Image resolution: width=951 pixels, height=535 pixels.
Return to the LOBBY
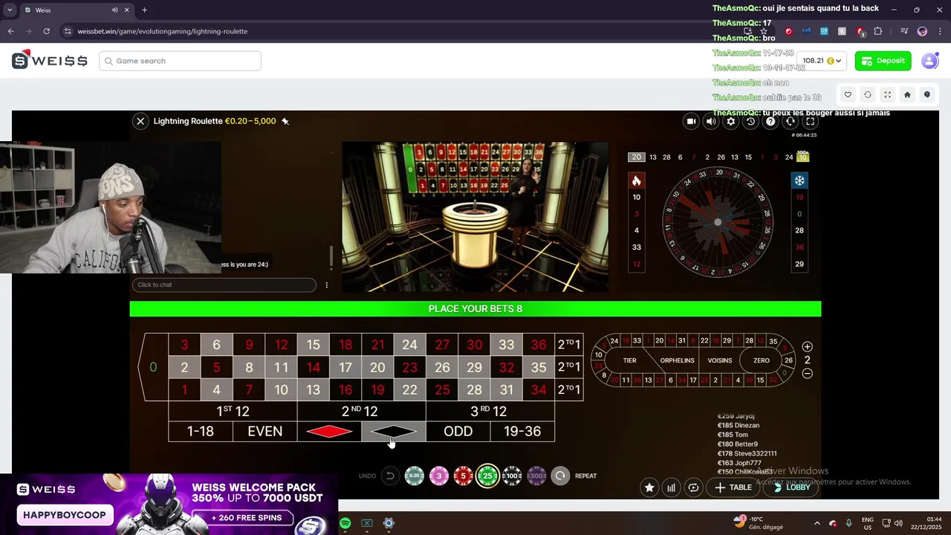pyautogui.click(x=791, y=487)
